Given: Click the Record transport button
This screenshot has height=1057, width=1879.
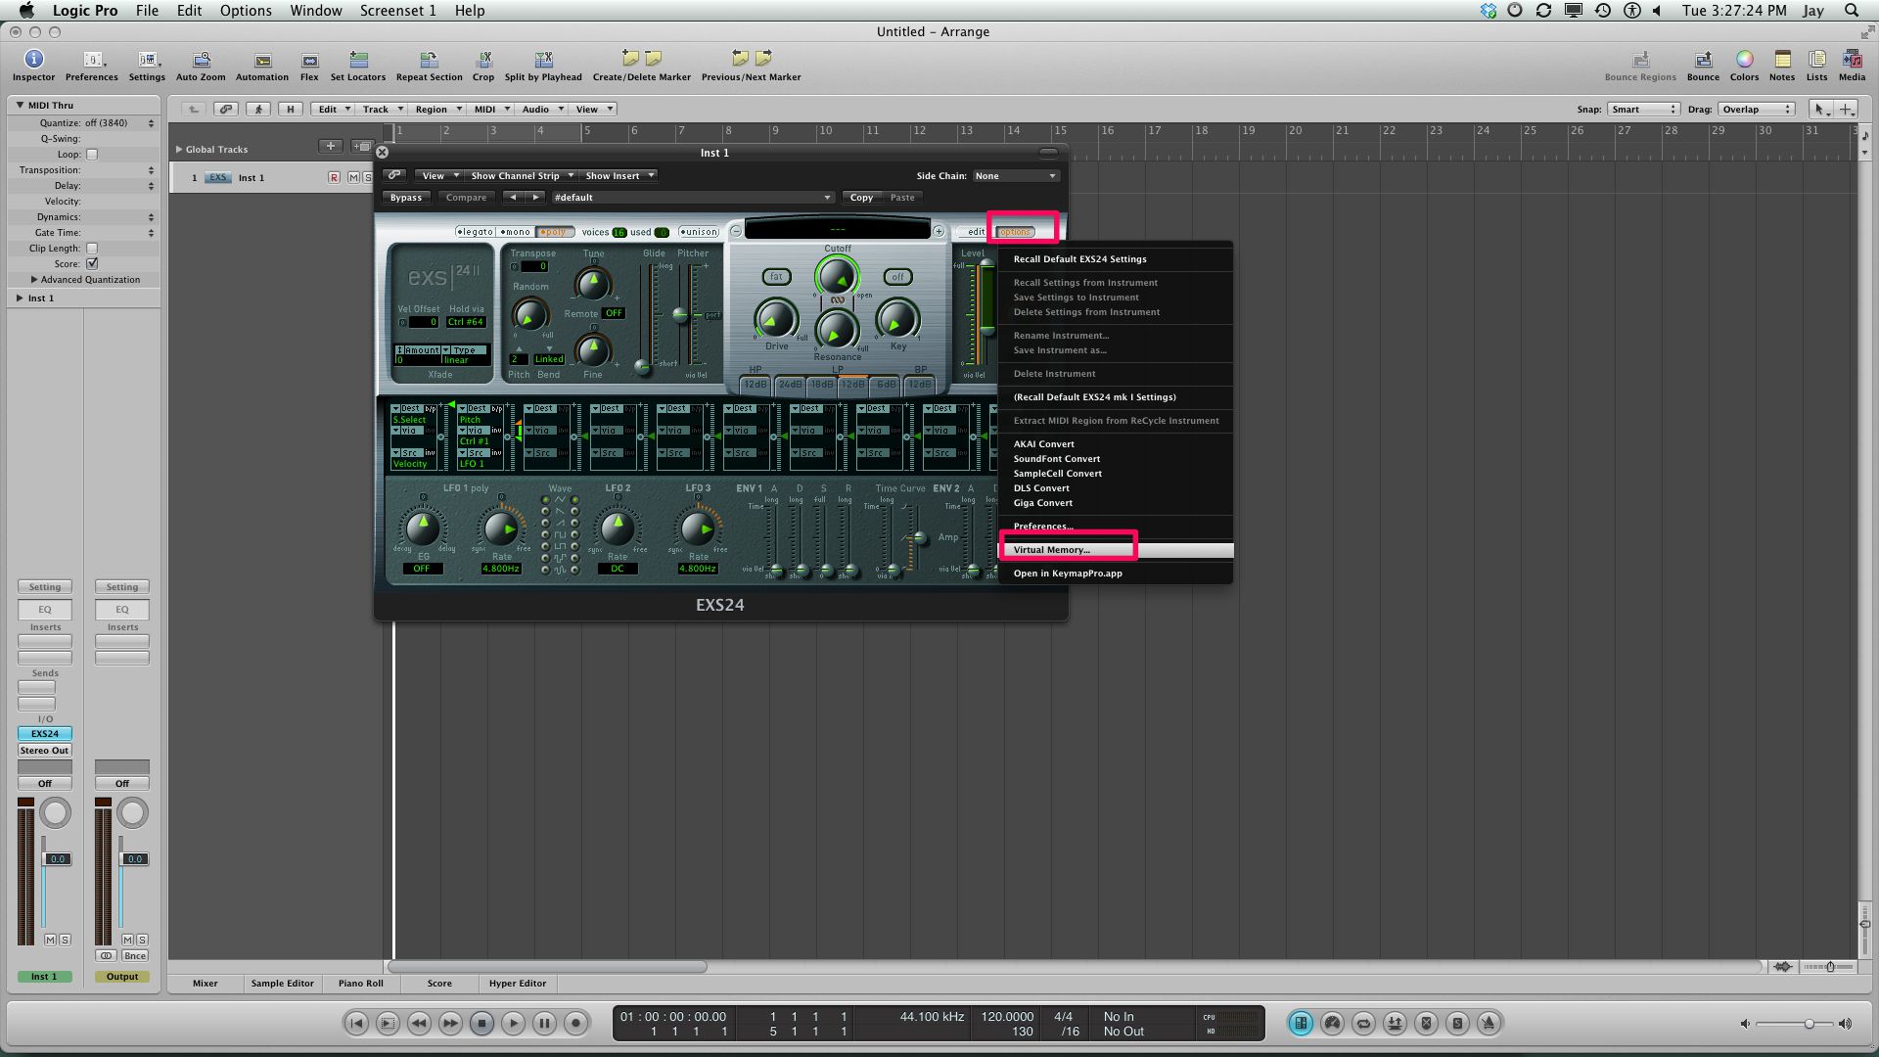Looking at the screenshot, I should pos(575,1023).
